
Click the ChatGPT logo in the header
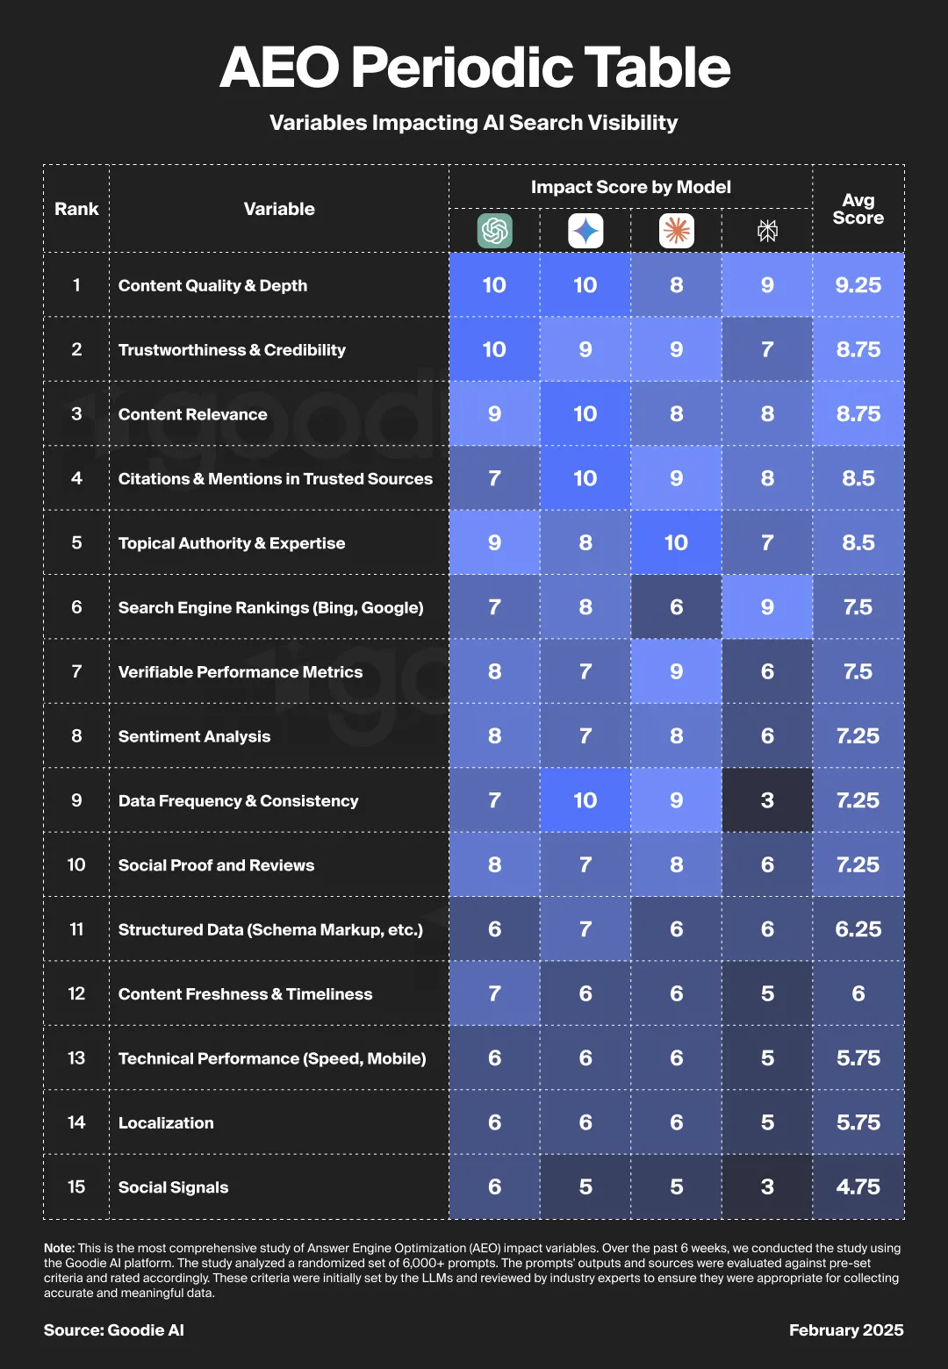(x=494, y=231)
